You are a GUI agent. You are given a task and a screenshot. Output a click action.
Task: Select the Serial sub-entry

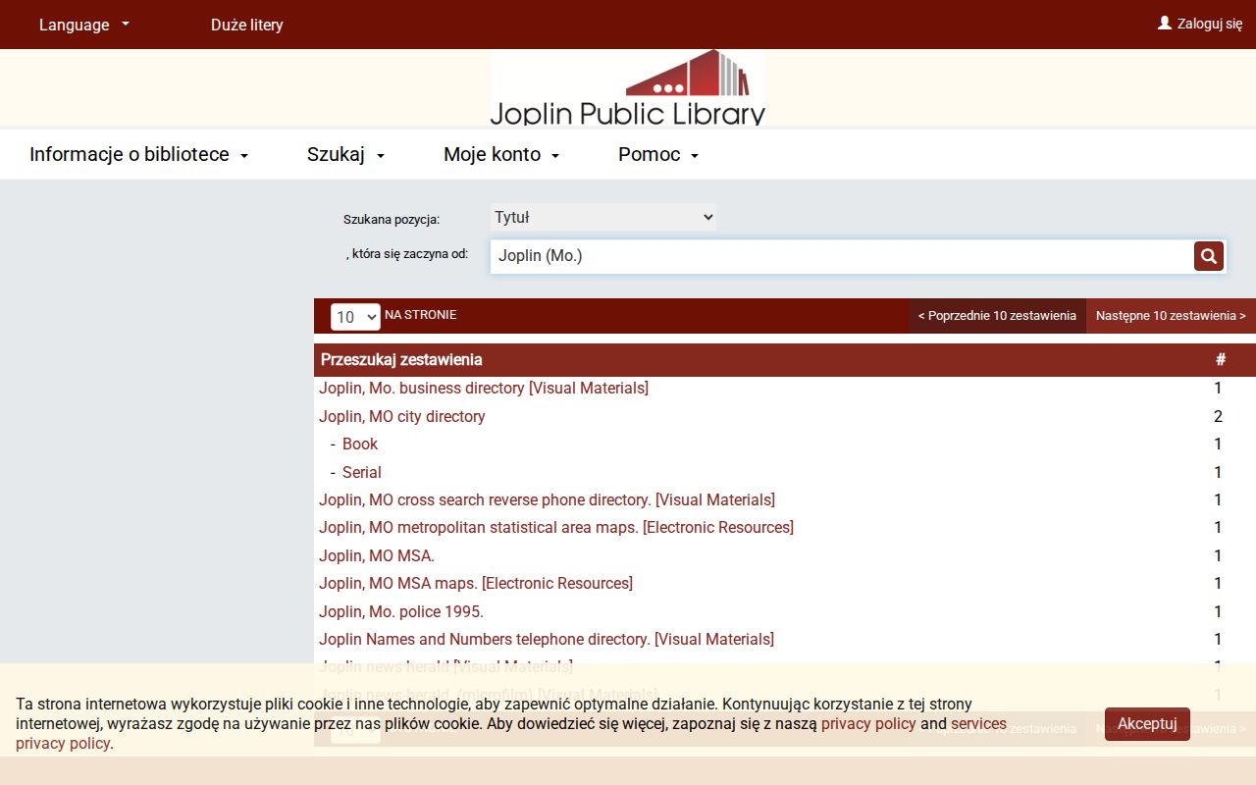click(362, 473)
